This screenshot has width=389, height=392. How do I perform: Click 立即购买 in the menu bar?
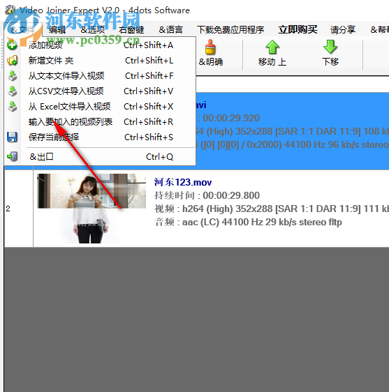(x=298, y=30)
